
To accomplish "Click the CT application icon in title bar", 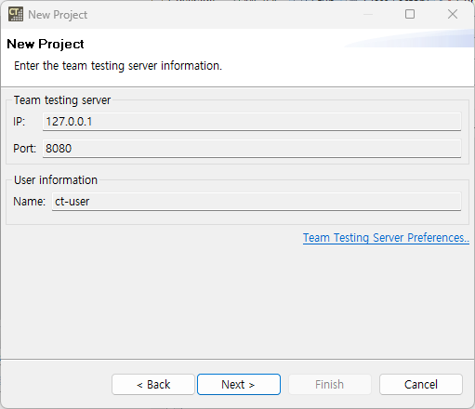I will click(x=16, y=14).
